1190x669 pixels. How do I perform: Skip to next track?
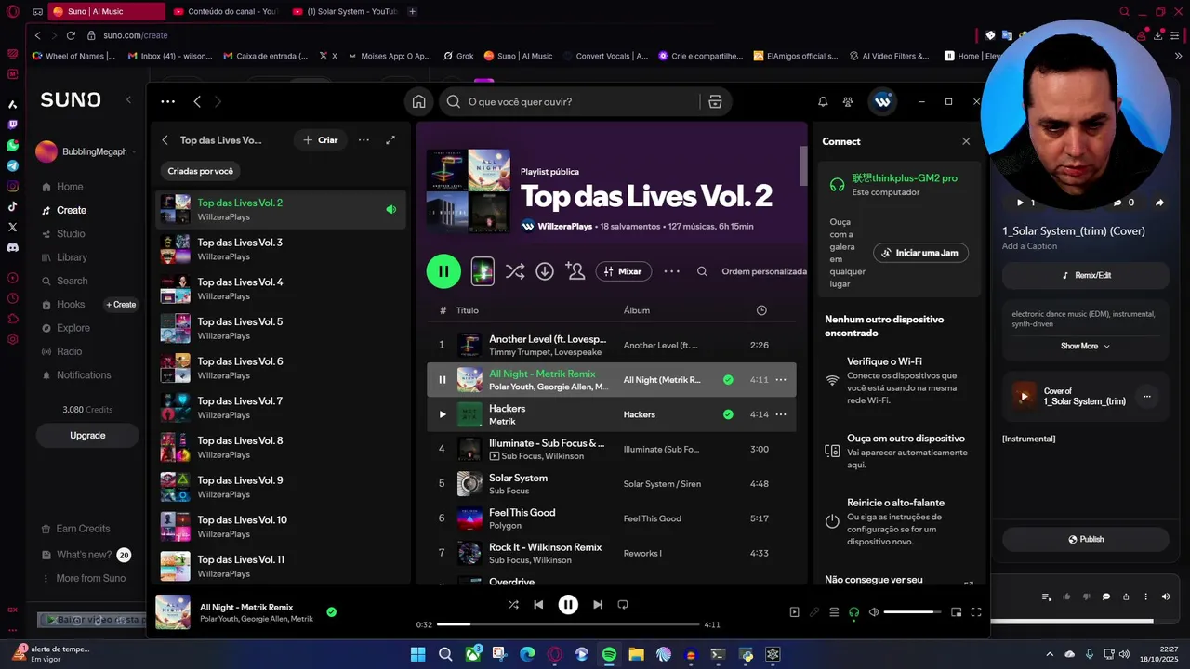click(x=598, y=604)
